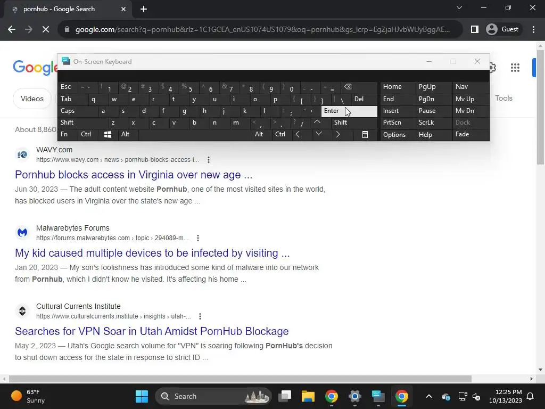Open the Guest profile menu
The height and width of the screenshot is (409, 545).
coord(502,30)
